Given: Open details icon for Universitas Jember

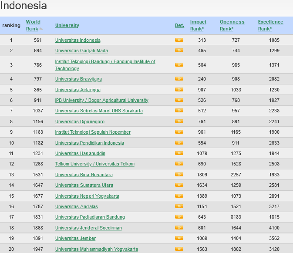Looking at the screenshot, I should 179,238.
